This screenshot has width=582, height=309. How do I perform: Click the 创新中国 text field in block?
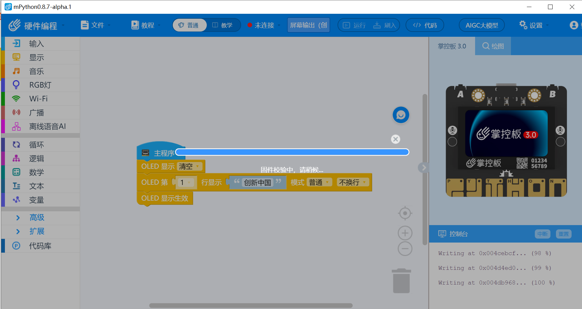point(257,183)
